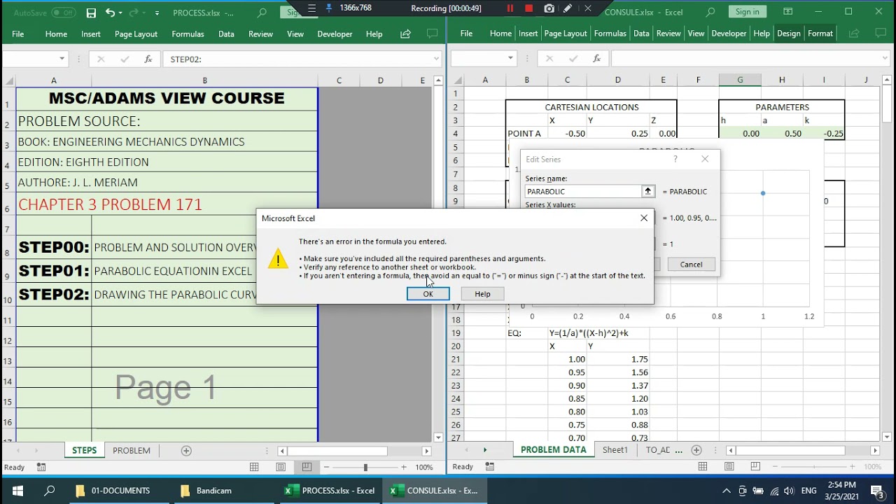Click Bandicam screenshot camera icon

coord(549,8)
